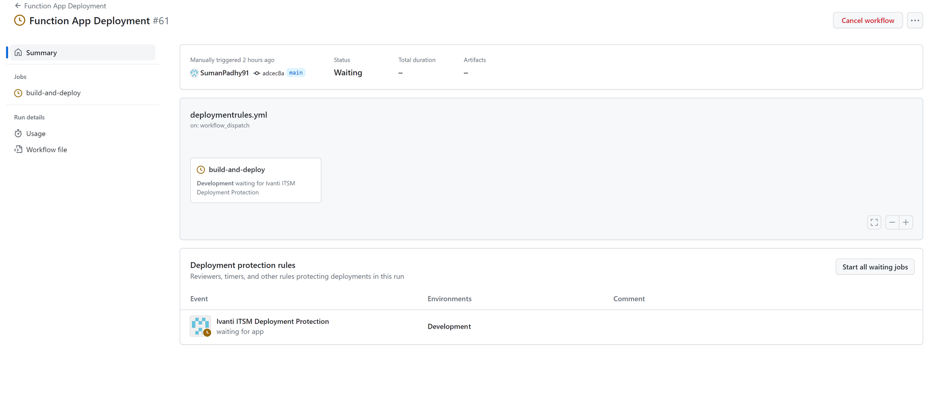This screenshot has width=933, height=412.
Task: Click the build-and-deploy job card in graph
Action: [255, 180]
